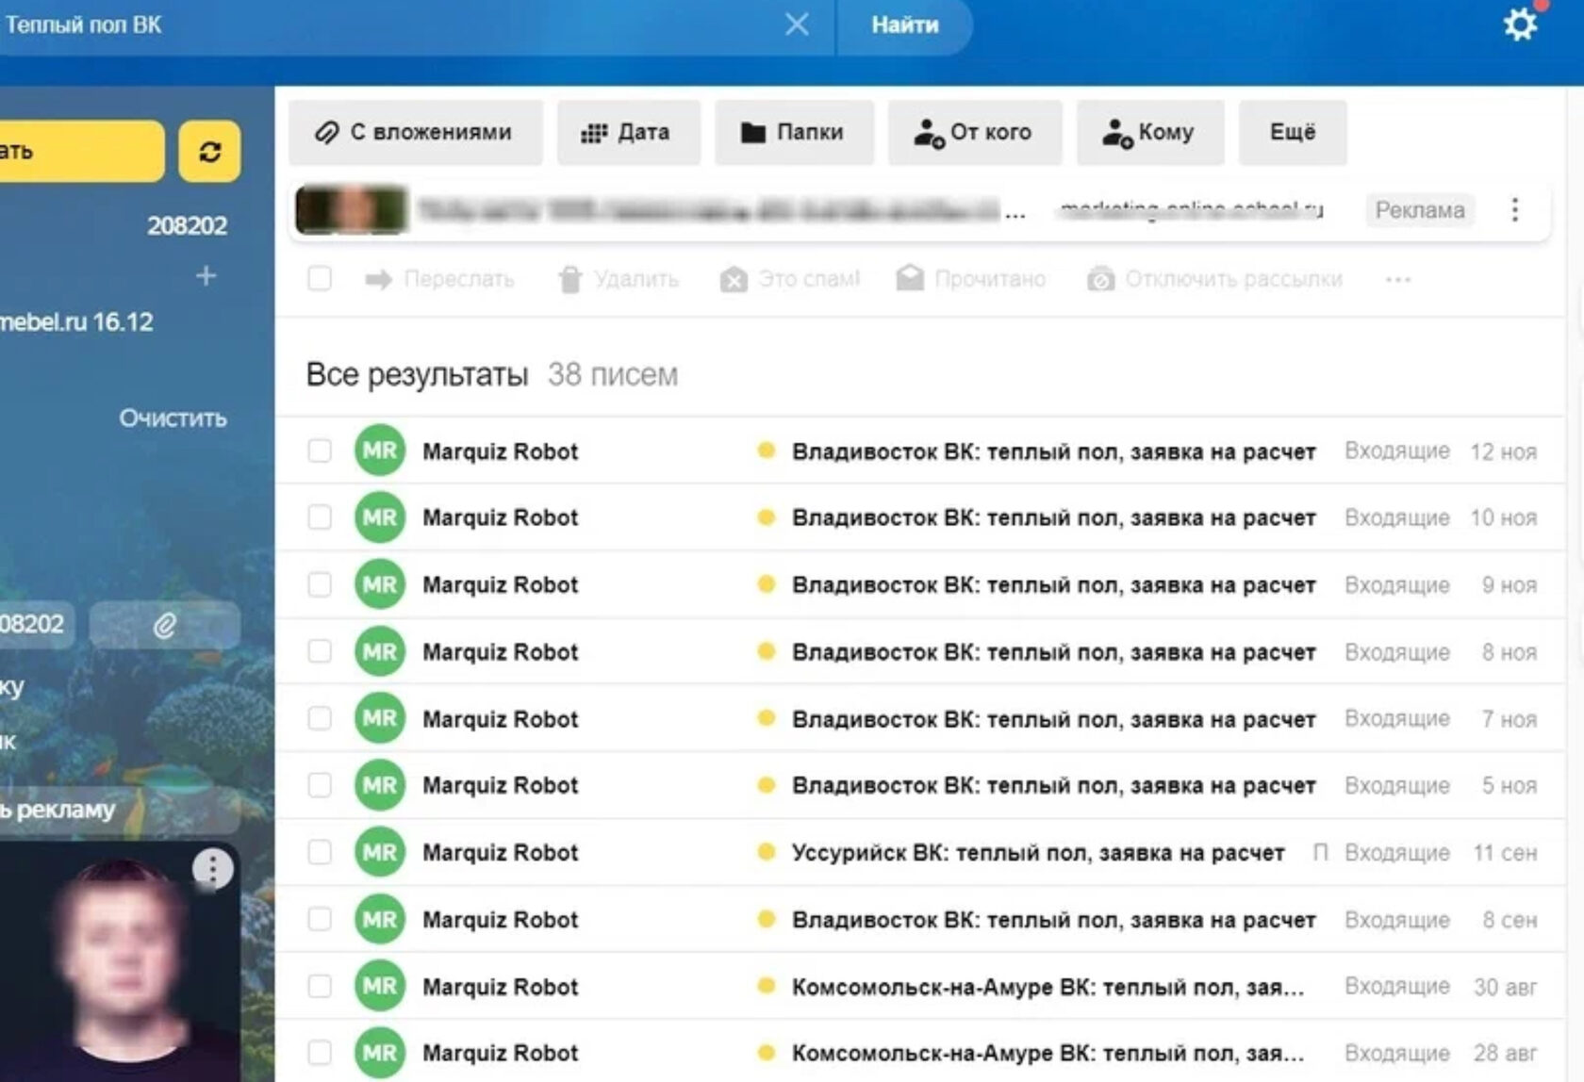Click Переслать forward button

pos(440,279)
